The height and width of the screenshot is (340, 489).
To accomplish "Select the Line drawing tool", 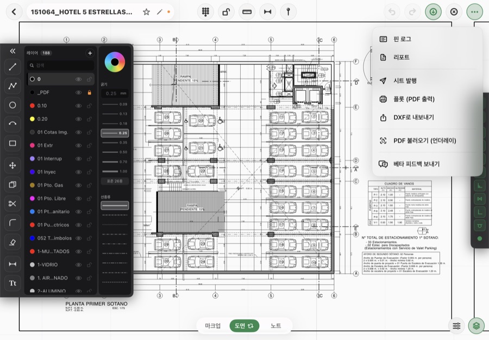I will click(x=12, y=66).
